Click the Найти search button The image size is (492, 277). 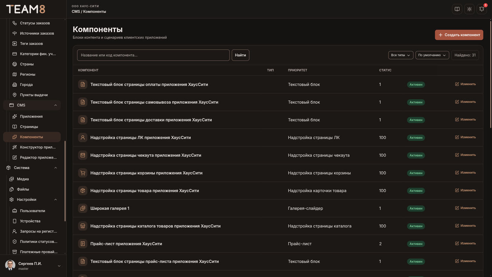[x=241, y=55]
